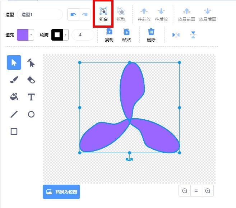Viewport: 236px width, 208px height.
Task: Reset canvas zoom with equals button
Action: (196, 191)
